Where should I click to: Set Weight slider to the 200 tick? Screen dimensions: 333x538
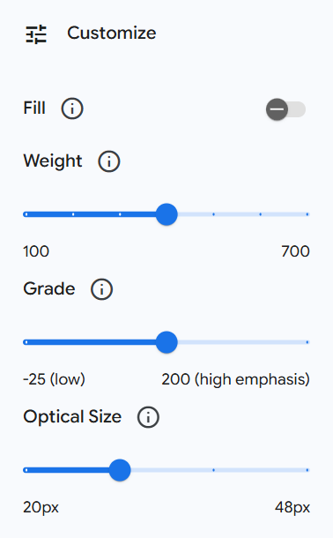tap(73, 214)
